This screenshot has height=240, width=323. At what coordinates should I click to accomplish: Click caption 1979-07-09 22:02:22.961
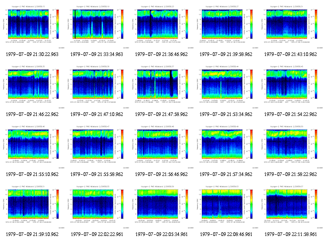coord(96,234)
